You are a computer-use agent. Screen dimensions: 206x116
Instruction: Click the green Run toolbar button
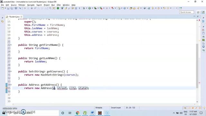(89, 8)
